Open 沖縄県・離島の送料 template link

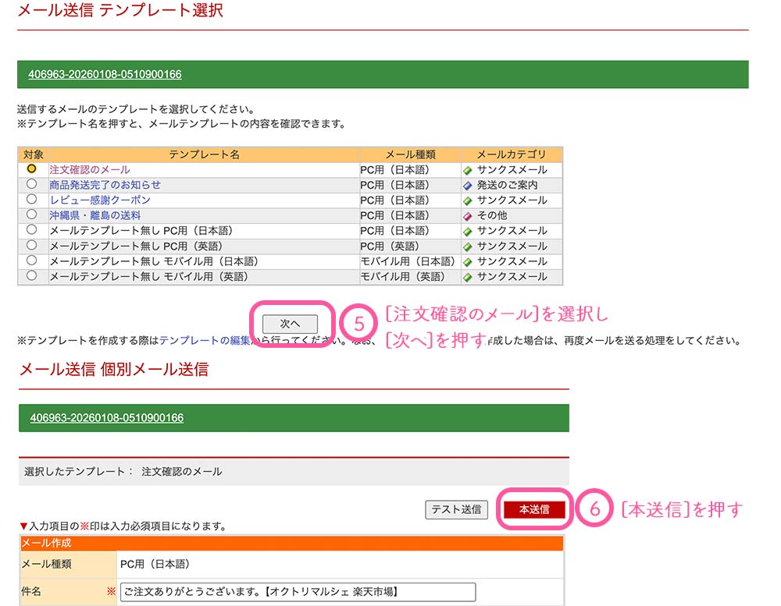[x=95, y=215]
